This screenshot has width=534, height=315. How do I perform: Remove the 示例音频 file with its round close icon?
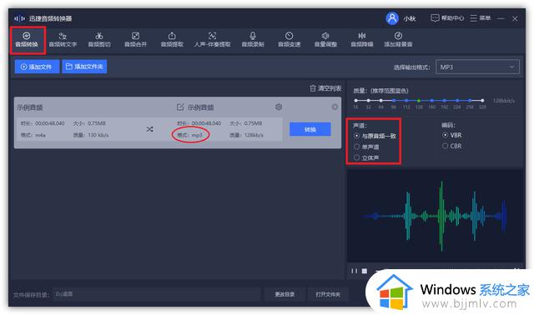[x=335, y=107]
